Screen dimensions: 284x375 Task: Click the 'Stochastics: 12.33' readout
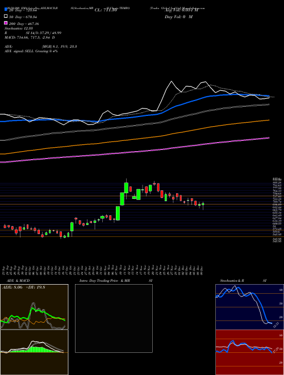click(x=18, y=28)
